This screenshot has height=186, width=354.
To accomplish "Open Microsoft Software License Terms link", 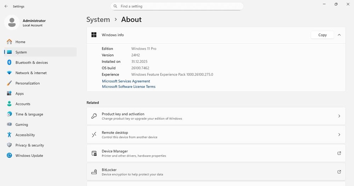I will click(x=129, y=86).
